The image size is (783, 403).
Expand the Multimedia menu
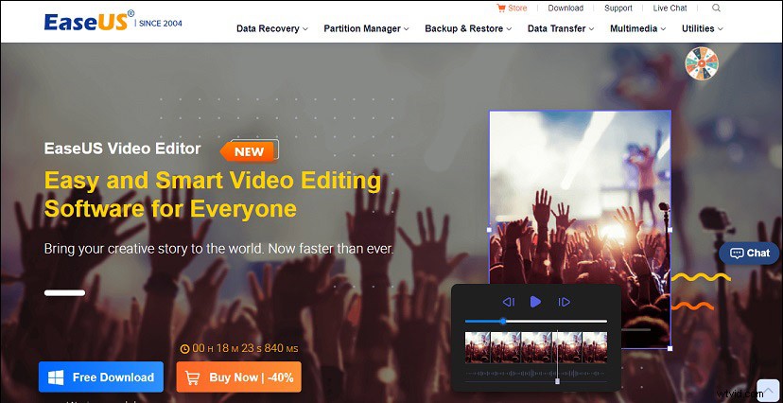coord(638,29)
